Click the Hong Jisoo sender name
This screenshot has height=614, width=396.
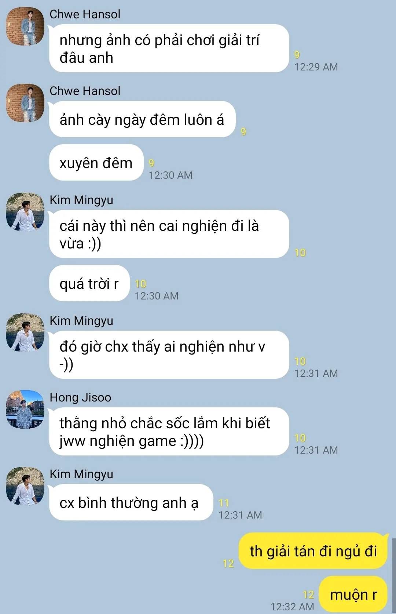point(80,397)
